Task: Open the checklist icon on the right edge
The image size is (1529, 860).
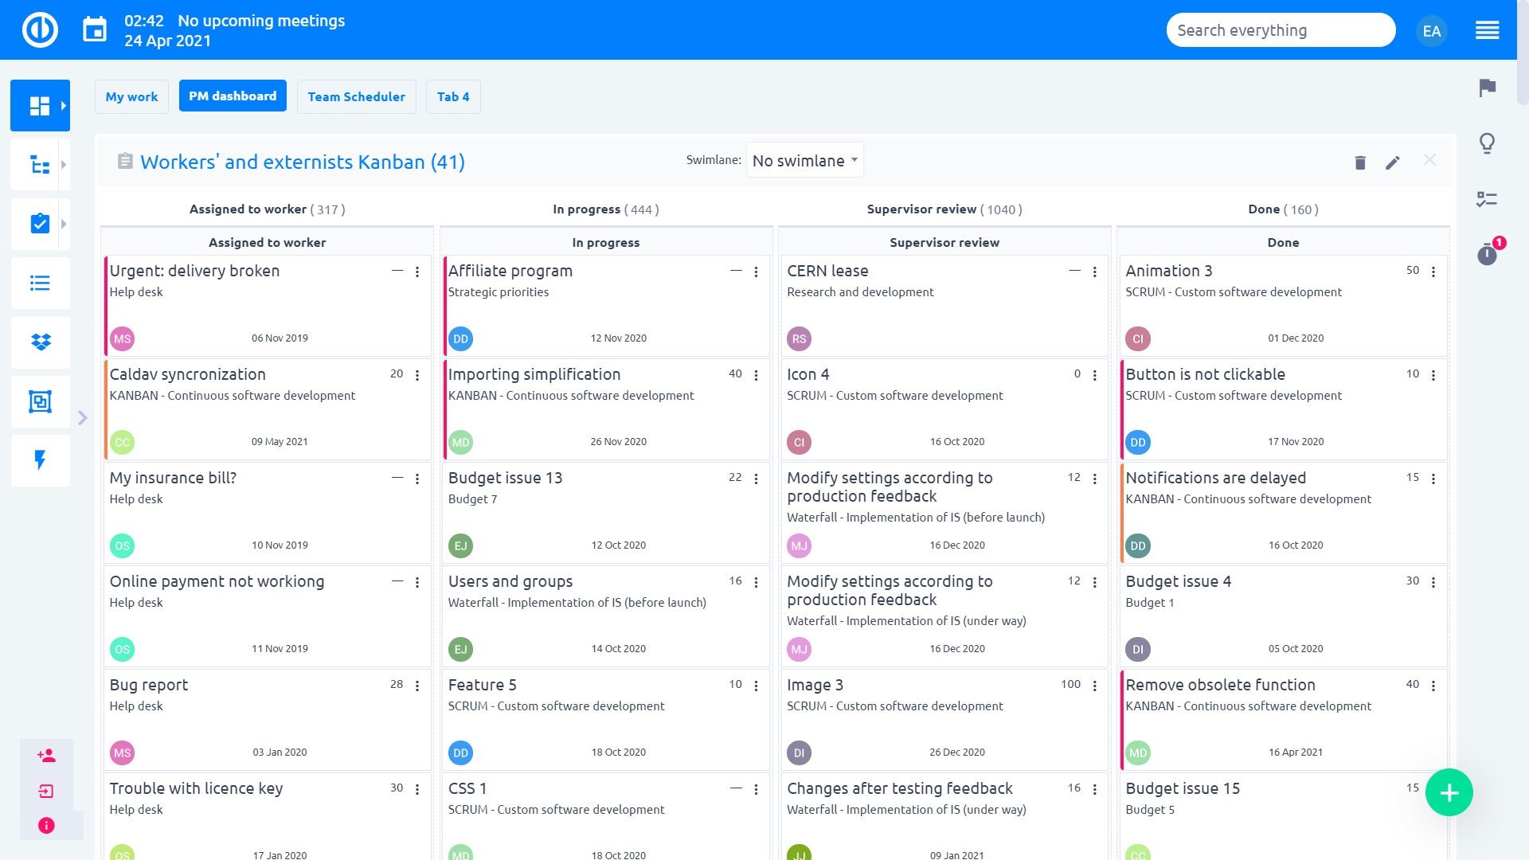Action: click(x=1486, y=199)
